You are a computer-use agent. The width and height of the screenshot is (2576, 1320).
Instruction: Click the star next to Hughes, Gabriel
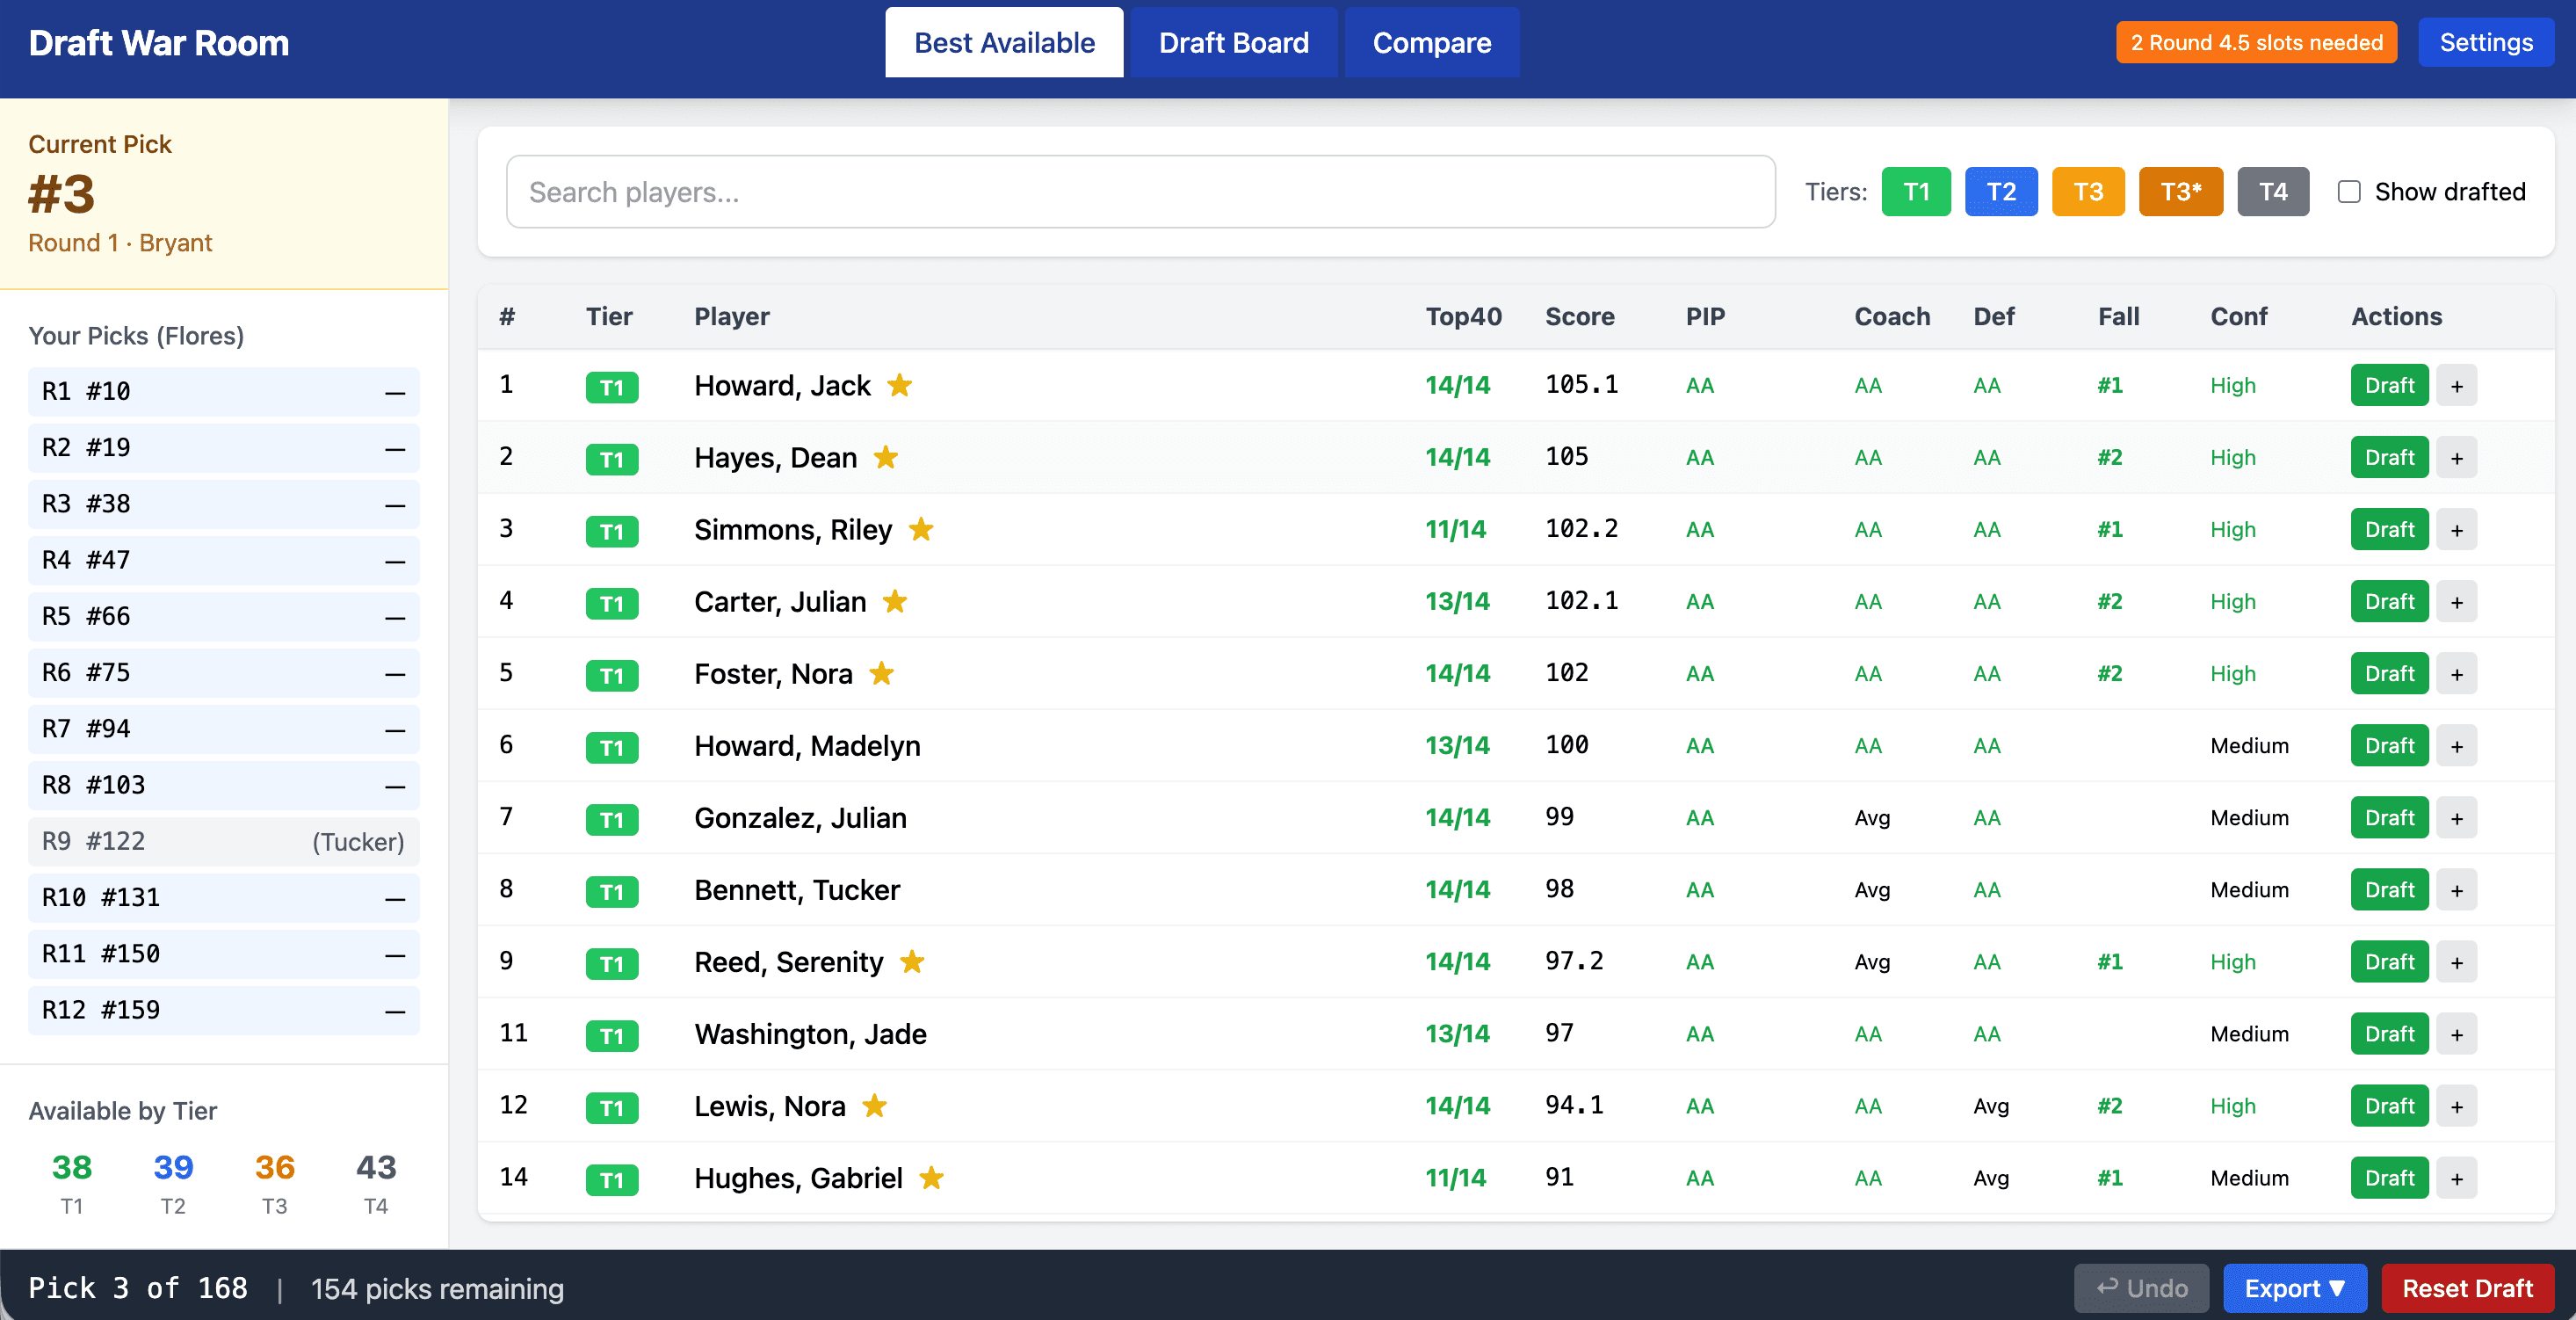click(x=931, y=1178)
